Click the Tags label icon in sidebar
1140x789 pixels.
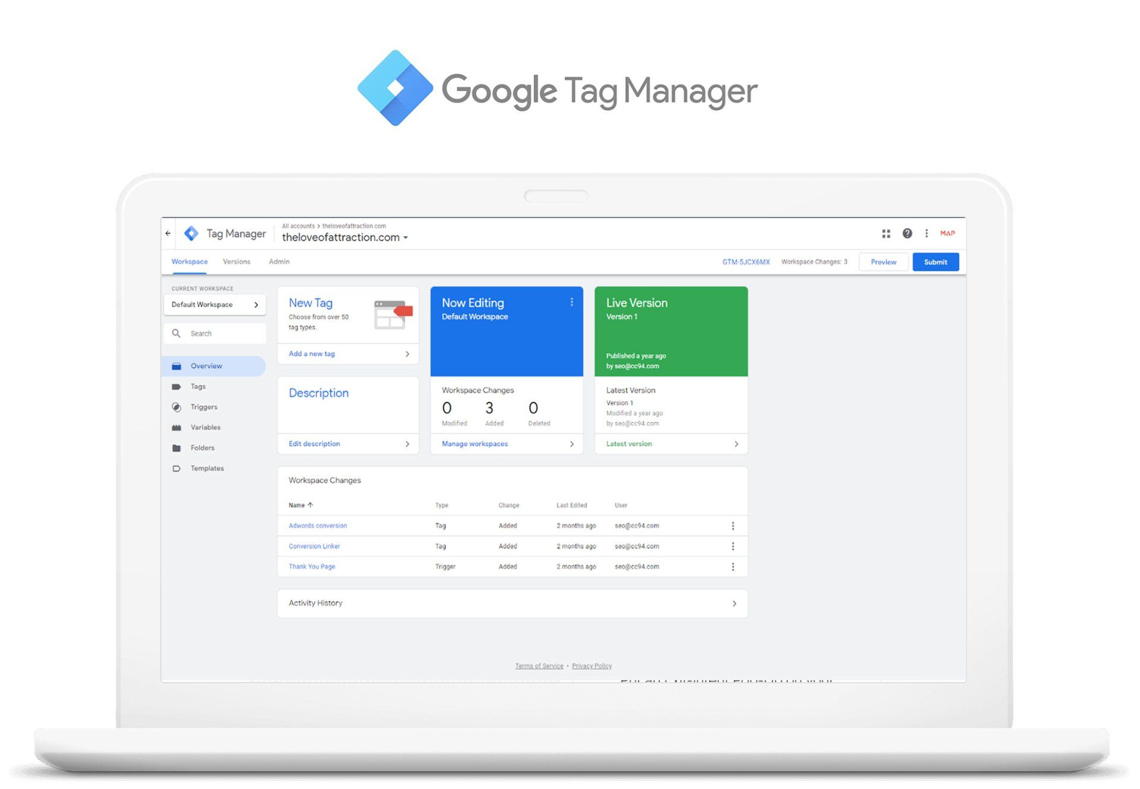[176, 386]
